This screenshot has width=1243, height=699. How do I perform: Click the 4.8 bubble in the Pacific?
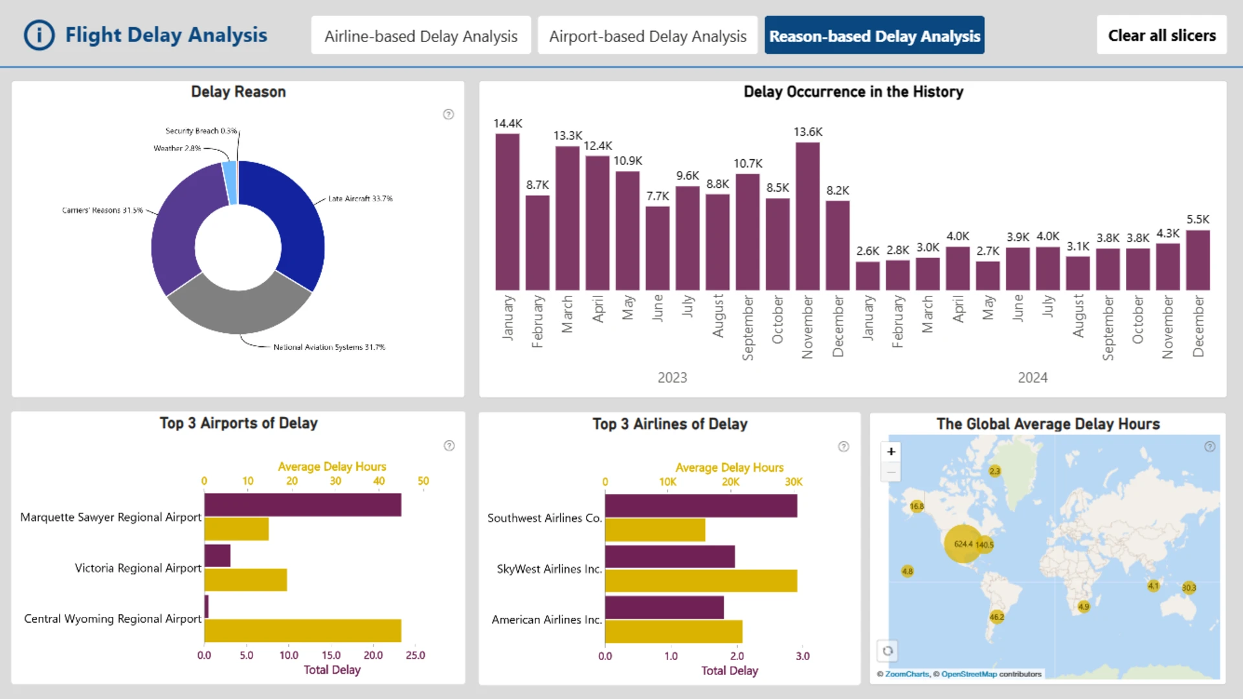[908, 571]
